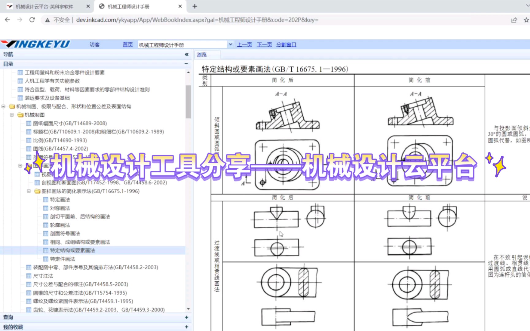The width and height of the screenshot is (530, 331).
Task: Open 轮廓画法 page icon
Action: tap(46, 225)
